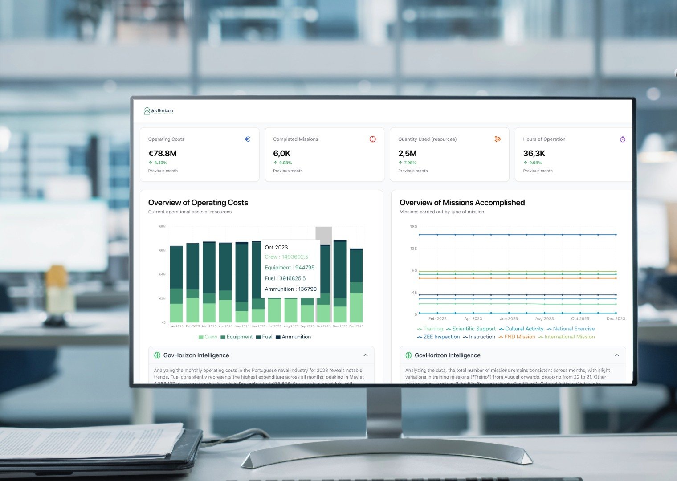Click the tooltip Equipment : 944795 value
This screenshot has height=481, width=677.
click(x=290, y=268)
